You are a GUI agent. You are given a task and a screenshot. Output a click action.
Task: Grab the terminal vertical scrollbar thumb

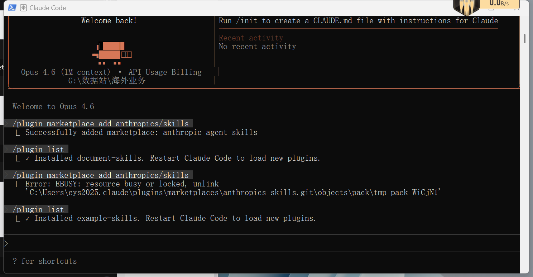point(525,38)
